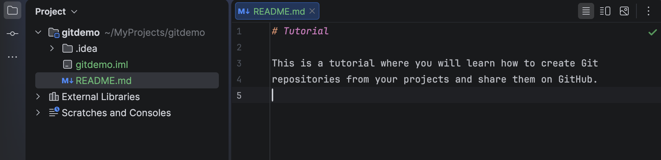Expand External Libraries node

tap(38, 96)
